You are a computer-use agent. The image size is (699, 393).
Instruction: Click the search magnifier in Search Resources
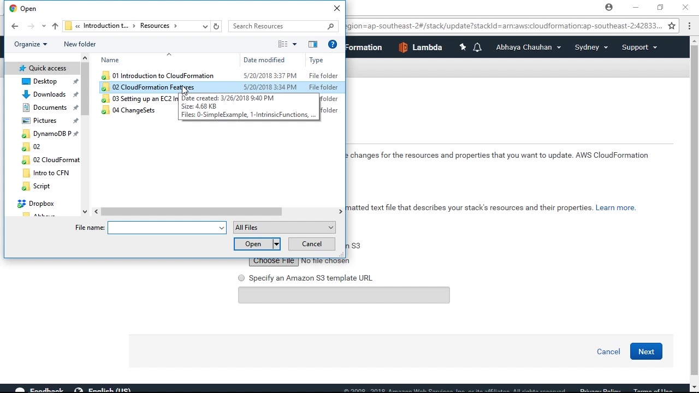[x=330, y=26]
